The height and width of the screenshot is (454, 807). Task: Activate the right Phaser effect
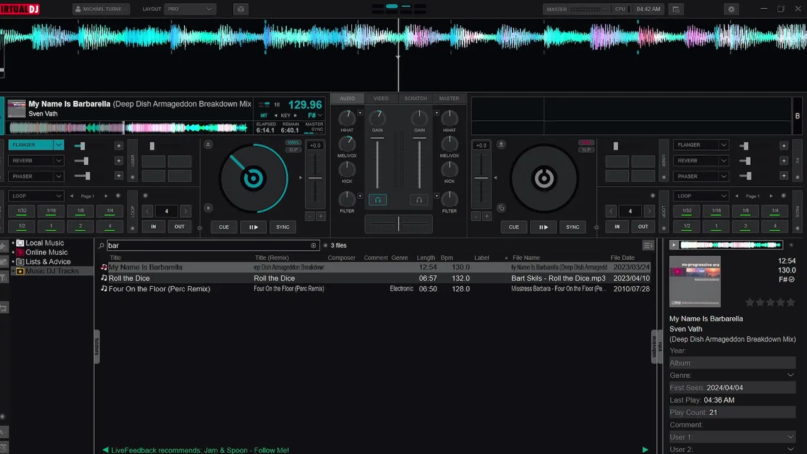[695, 177]
